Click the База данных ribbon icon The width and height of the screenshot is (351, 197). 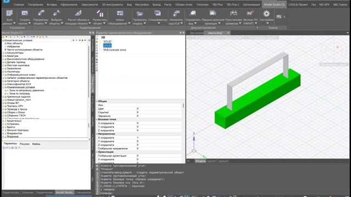9,13
